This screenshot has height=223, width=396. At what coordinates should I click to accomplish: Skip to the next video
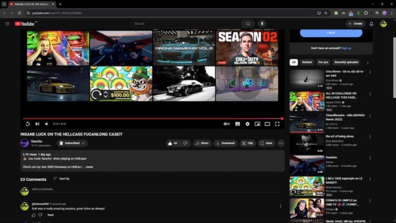pos(37,124)
